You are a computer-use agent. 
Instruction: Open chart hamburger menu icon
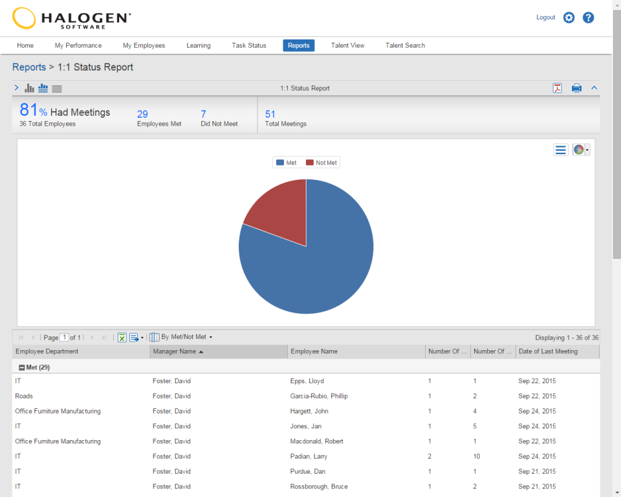pyautogui.click(x=560, y=150)
